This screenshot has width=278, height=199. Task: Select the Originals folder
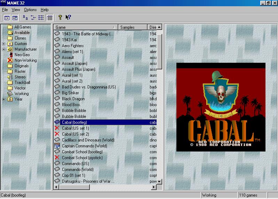[22, 66]
